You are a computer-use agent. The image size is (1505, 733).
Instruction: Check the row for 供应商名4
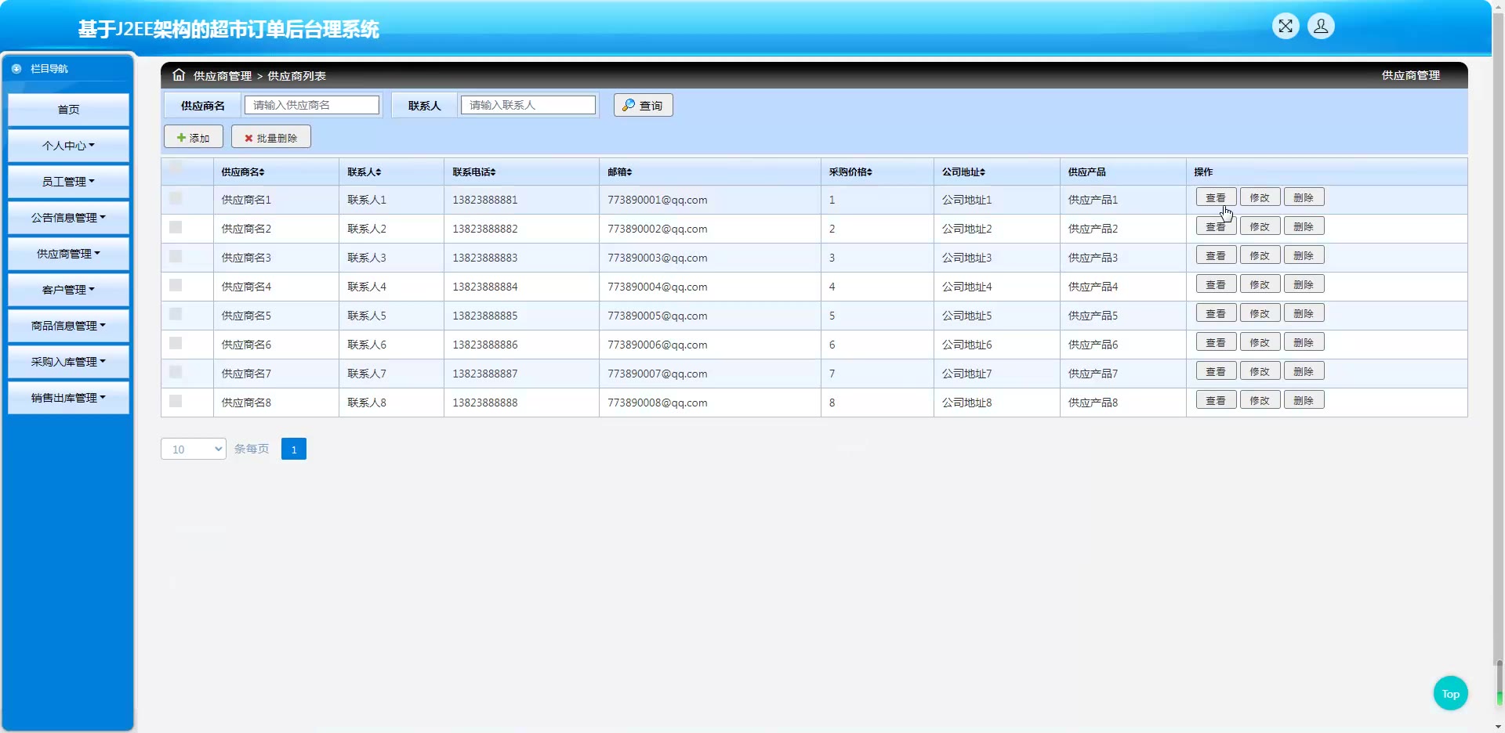176,285
